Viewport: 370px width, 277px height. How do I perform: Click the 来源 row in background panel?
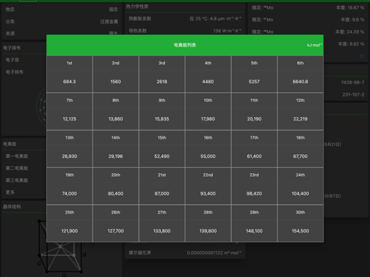click(62, 33)
